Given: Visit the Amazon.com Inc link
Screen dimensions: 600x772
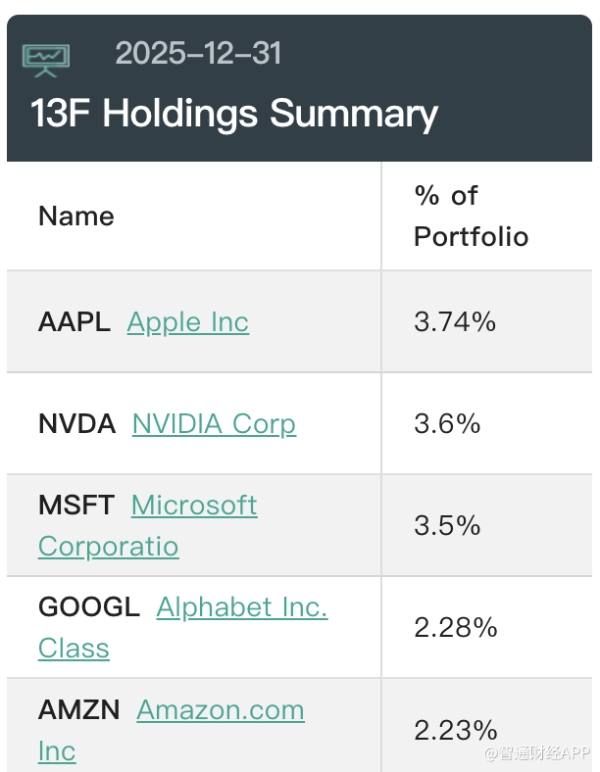Looking at the screenshot, I should 221,710.
